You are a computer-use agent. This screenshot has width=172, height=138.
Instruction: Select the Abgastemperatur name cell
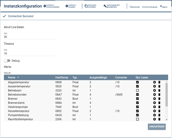[19, 82]
